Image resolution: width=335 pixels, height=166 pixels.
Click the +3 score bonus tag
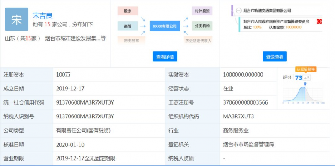(307, 78)
